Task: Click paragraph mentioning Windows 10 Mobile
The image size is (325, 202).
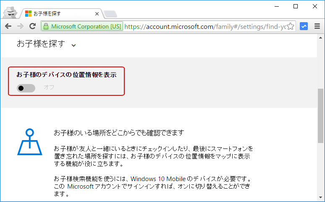Action: coord(153,186)
